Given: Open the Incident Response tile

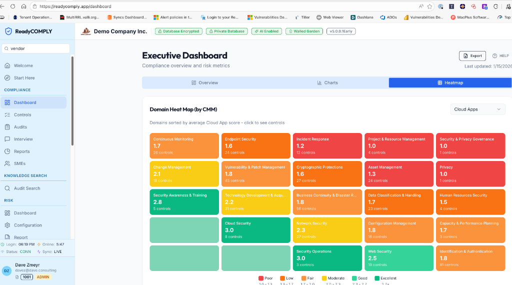Looking at the screenshot, I should 327,145.
